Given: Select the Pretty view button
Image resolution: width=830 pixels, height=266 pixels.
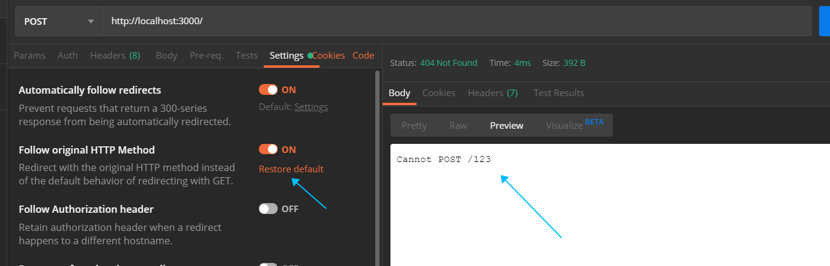Looking at the screenshot, I should click(x=414, y=125).
